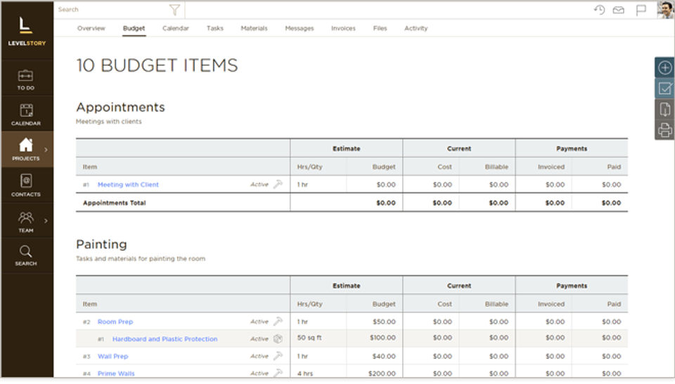The height and width of the screenshot is (384, 675).
Task: Expand the Projects submenu chevron
Action: coord(46,150)
